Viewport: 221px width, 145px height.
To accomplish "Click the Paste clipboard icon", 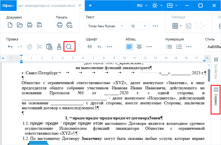I will coord(49,47).
